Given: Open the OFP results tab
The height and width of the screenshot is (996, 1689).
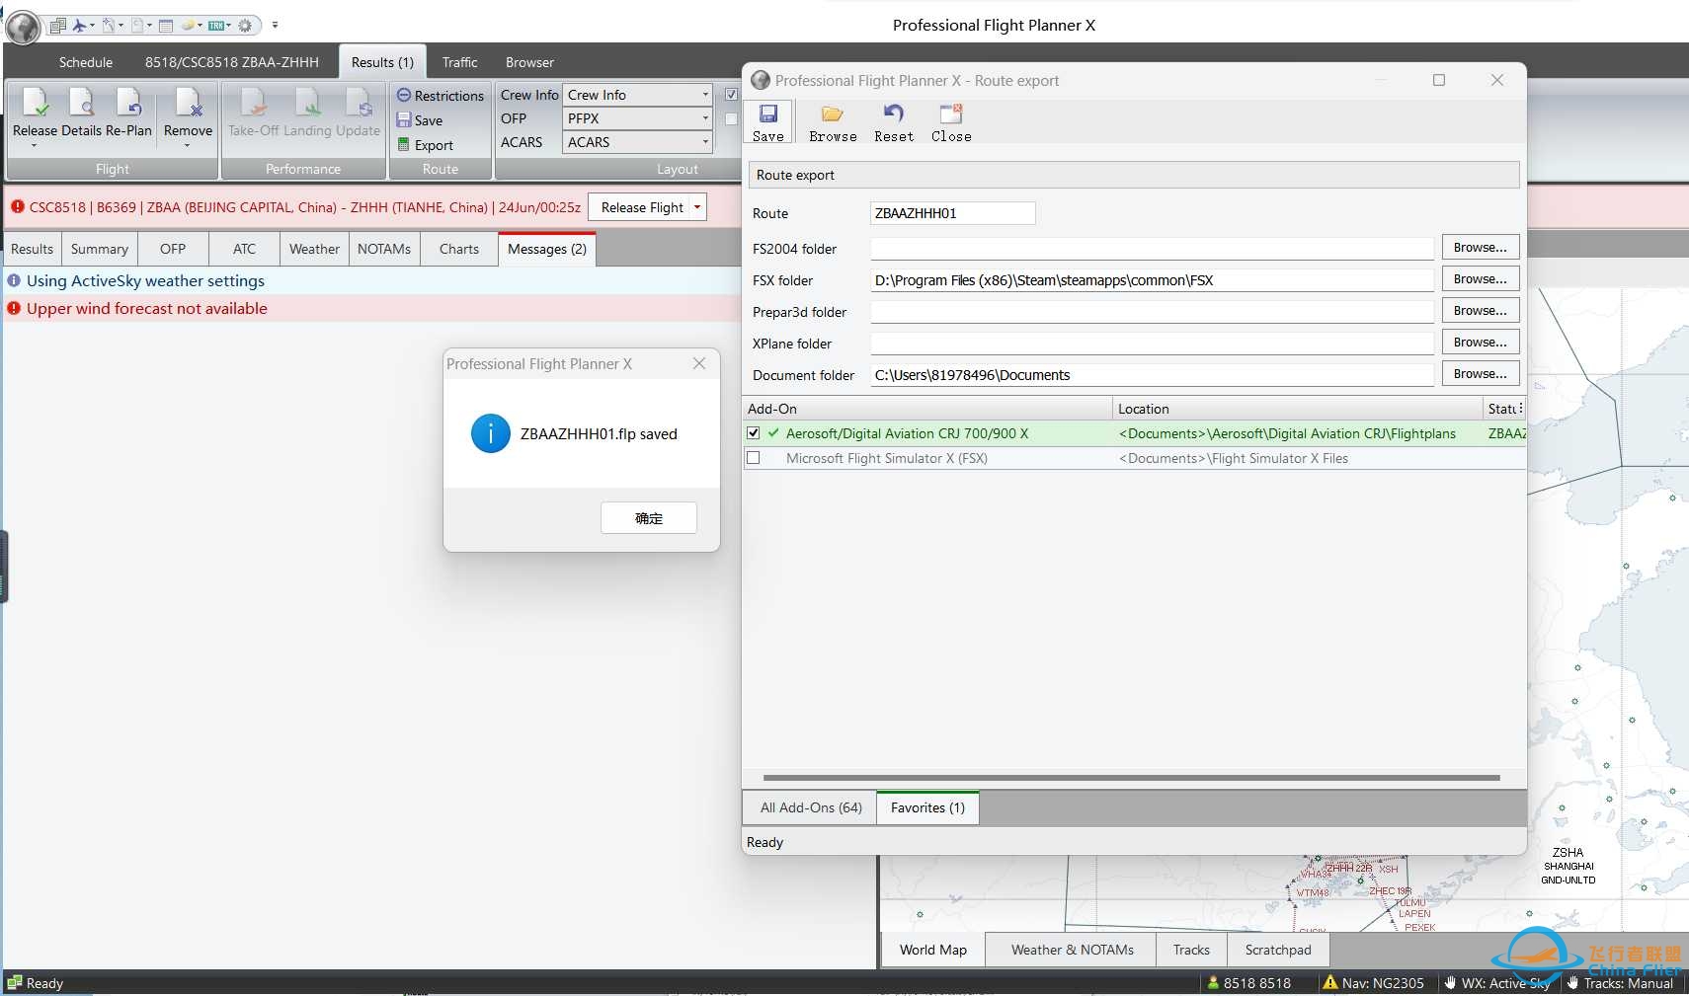Looking at the screenshot, I should click(x=173, y=249).
